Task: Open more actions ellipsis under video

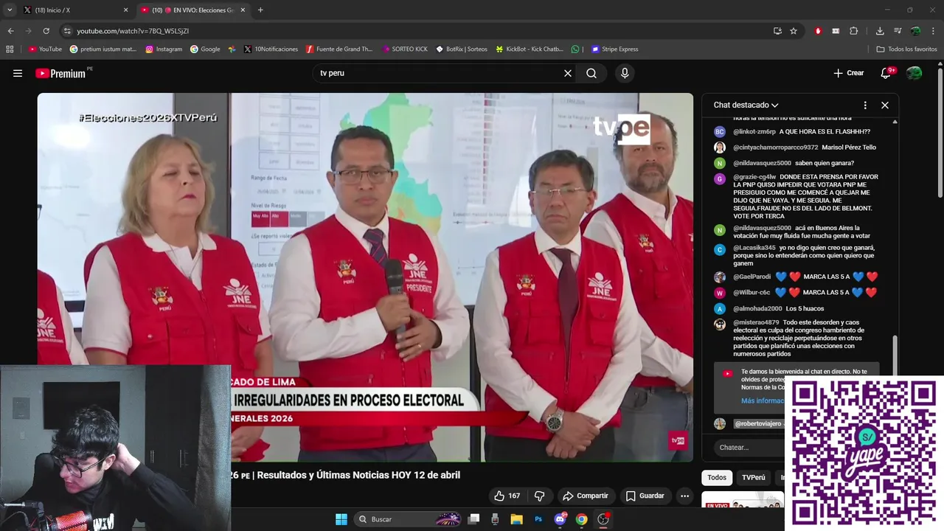Action: (x=684, y=496)
